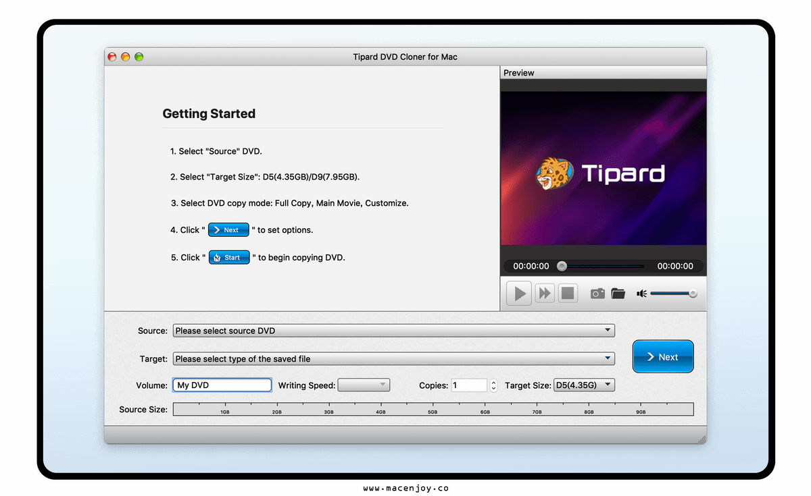This screenshot has height=496, width=811.
Task: Click the Copies stepper arrows
Action: coord(493,385)
